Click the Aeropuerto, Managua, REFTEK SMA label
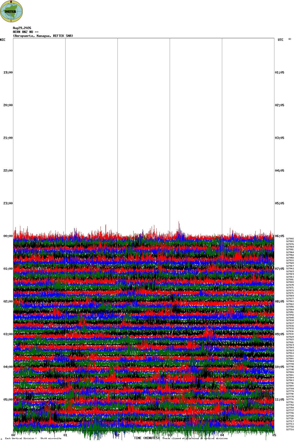 (x=43, y=36)
